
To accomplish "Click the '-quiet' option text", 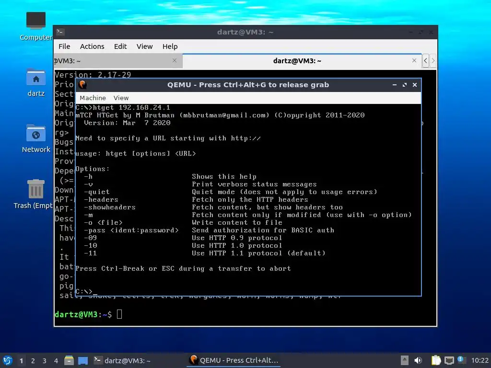I will click(x=97, y=192).
